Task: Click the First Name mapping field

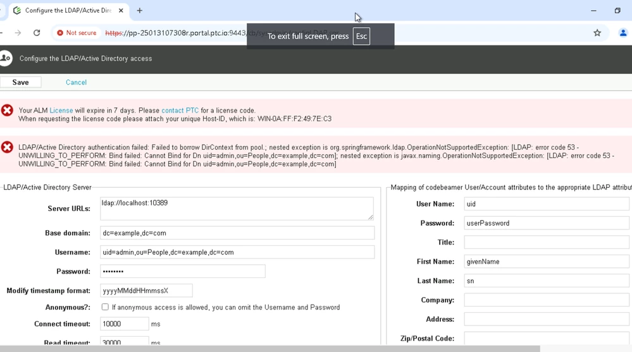Action: point(547,262)
